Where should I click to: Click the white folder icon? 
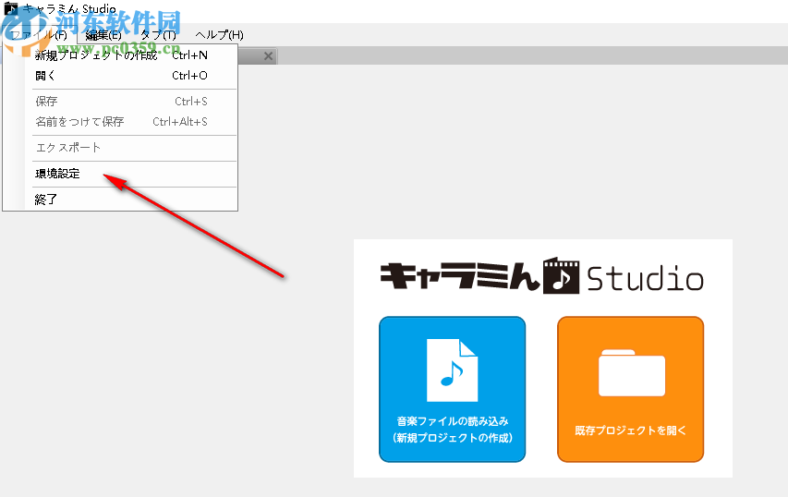click(632, 373)
